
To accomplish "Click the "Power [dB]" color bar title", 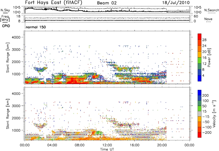I will pyautogui.click(x=209, y=58).
